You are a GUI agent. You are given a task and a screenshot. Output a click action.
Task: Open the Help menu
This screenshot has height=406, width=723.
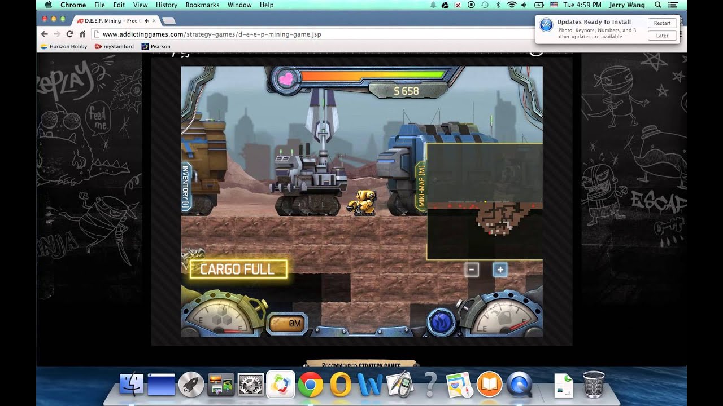tap(267, 5)
